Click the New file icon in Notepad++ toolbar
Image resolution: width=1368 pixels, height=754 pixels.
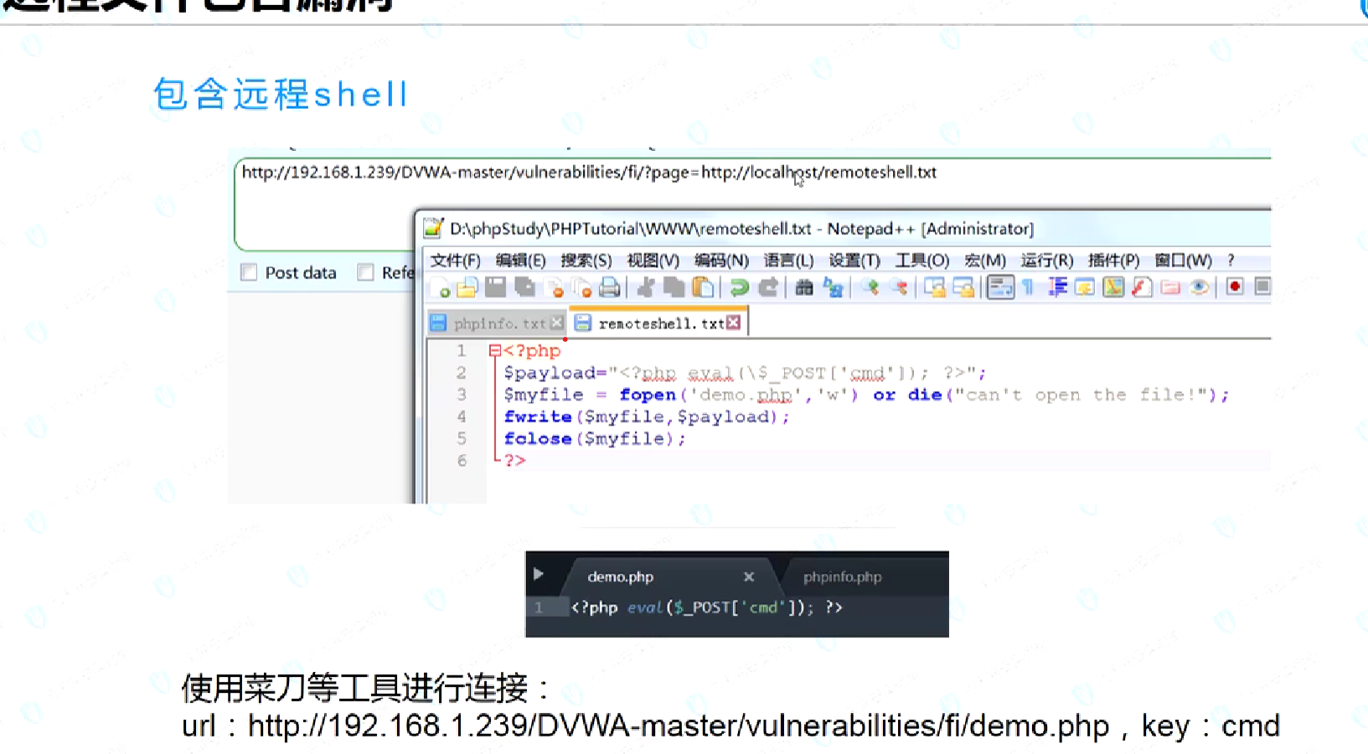[440, 288]
